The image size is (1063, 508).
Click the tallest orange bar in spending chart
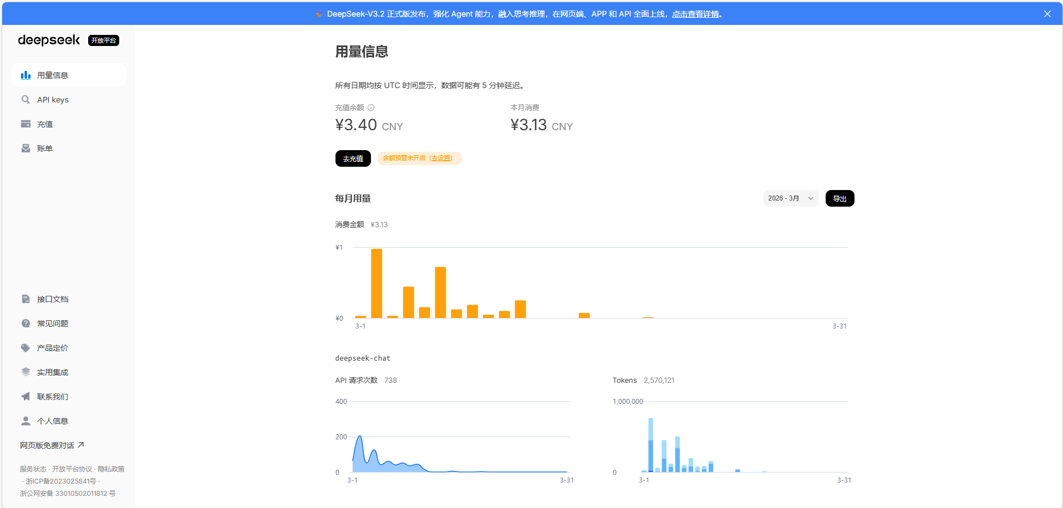[x=377, y=283]
